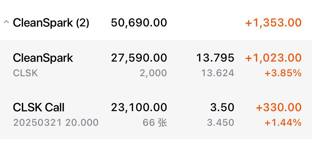
Task: Tap the 66 张 contracts quantity
Action: 155,123
